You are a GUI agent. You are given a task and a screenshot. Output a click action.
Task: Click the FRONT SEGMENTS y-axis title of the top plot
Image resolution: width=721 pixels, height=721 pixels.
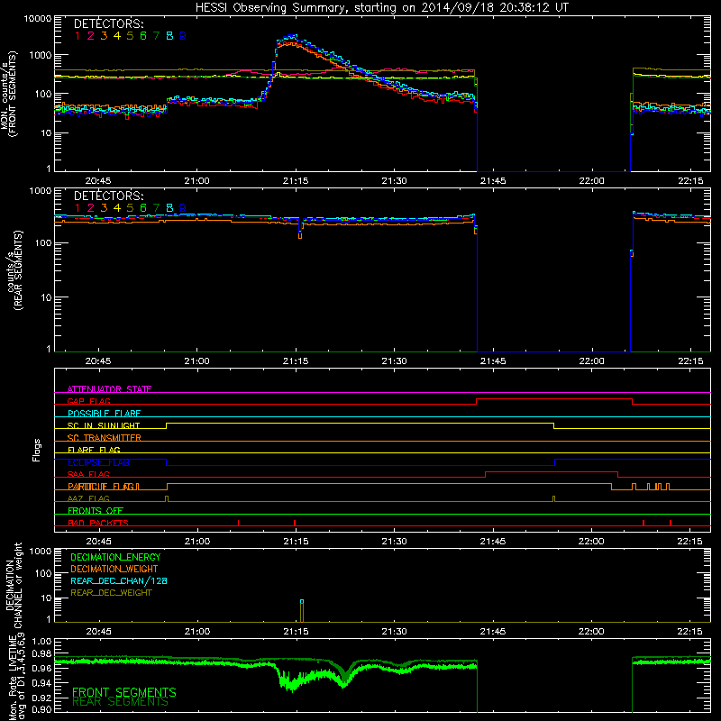coord(13,94)
